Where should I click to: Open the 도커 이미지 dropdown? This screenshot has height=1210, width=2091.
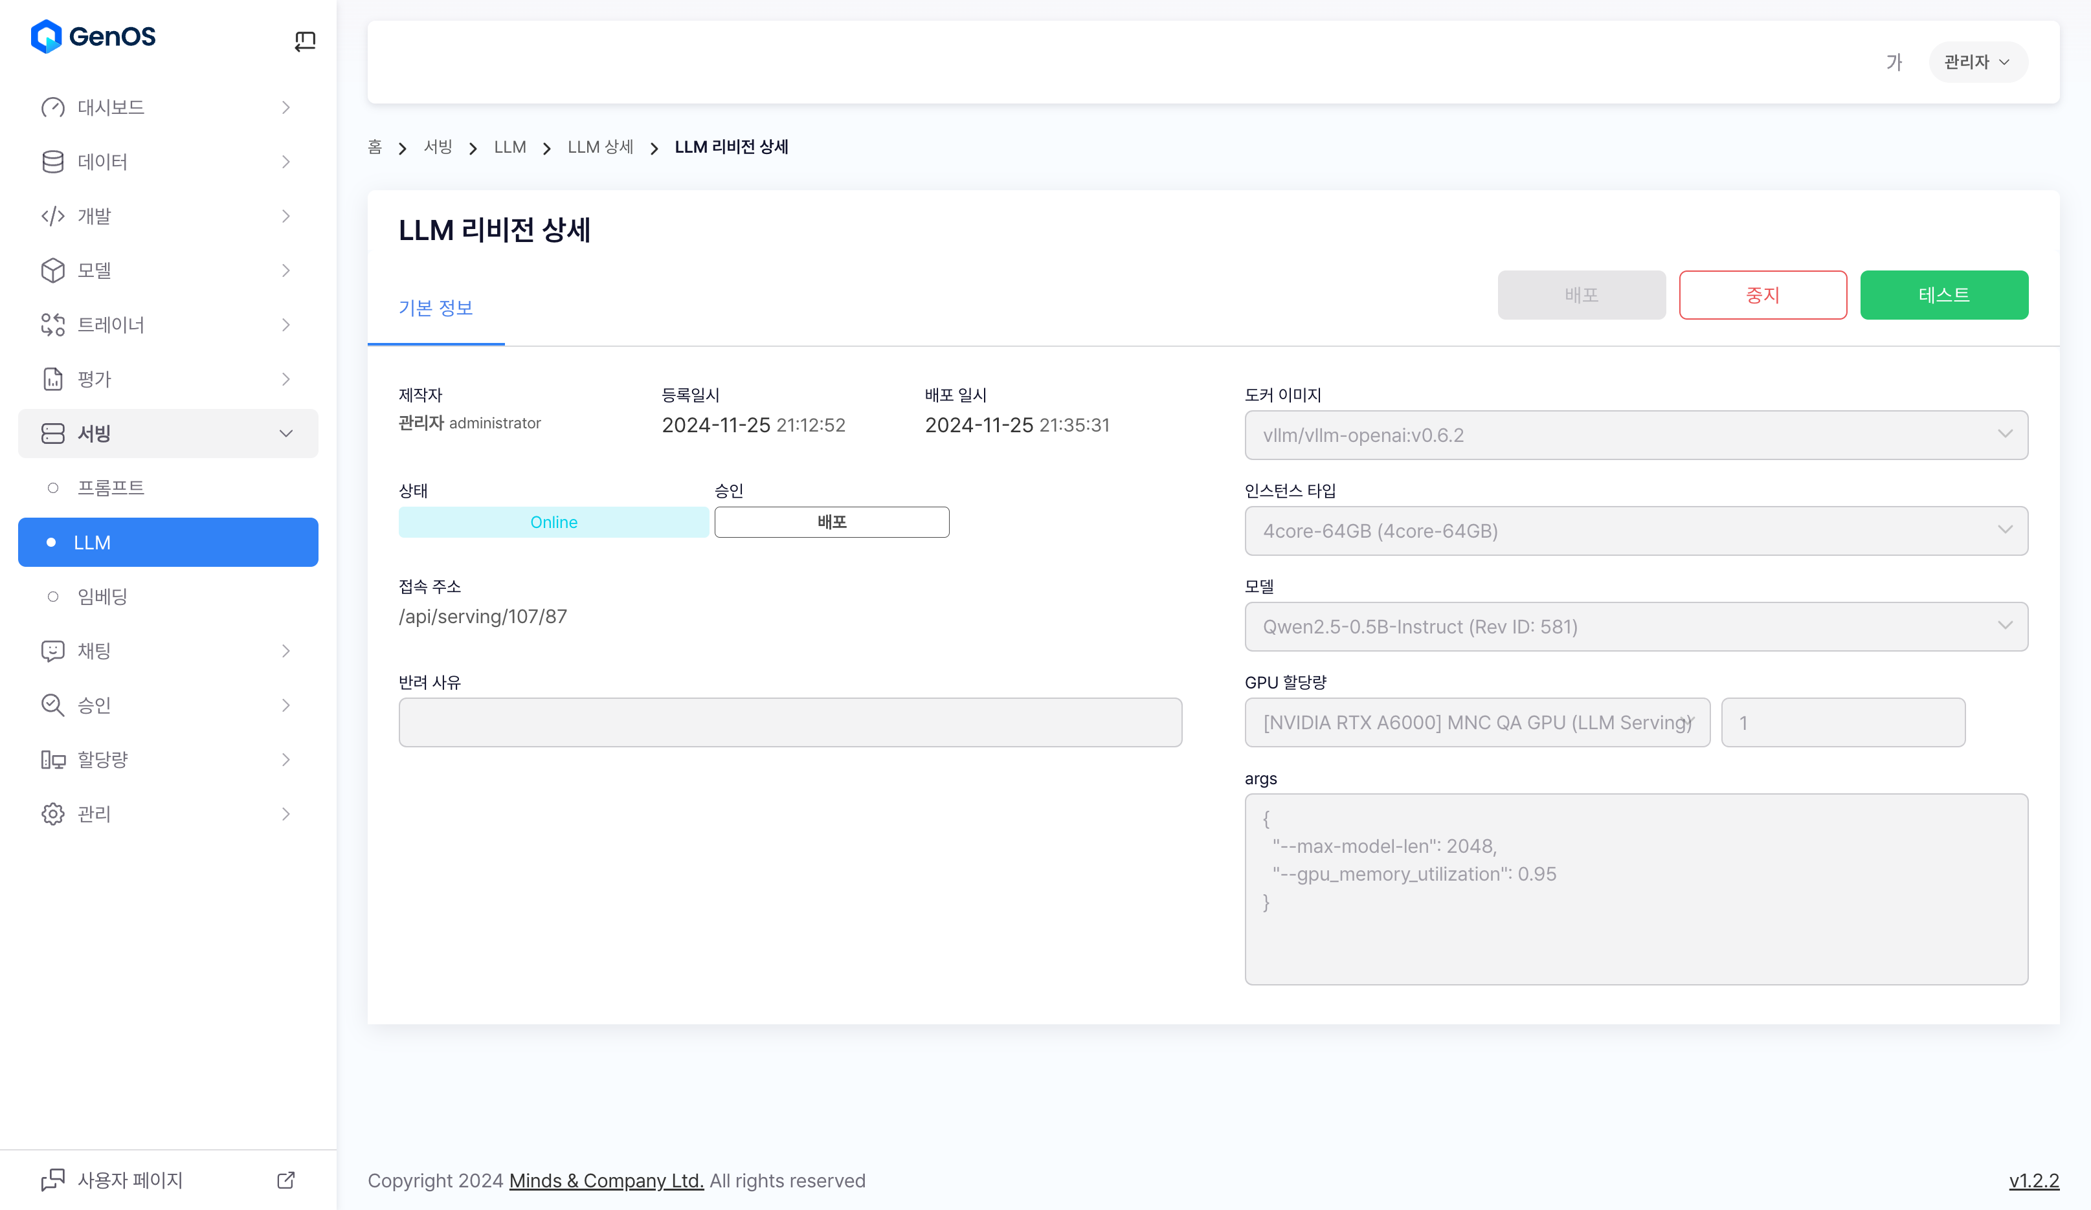click(1635, 435)
